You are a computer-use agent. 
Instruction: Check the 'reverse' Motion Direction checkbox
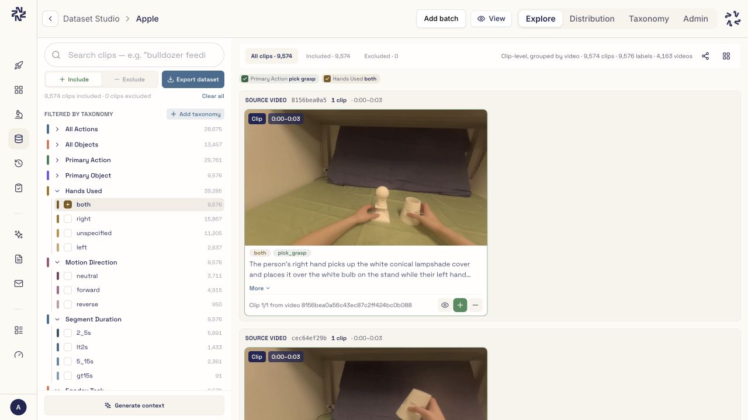[x=68, y=304]
